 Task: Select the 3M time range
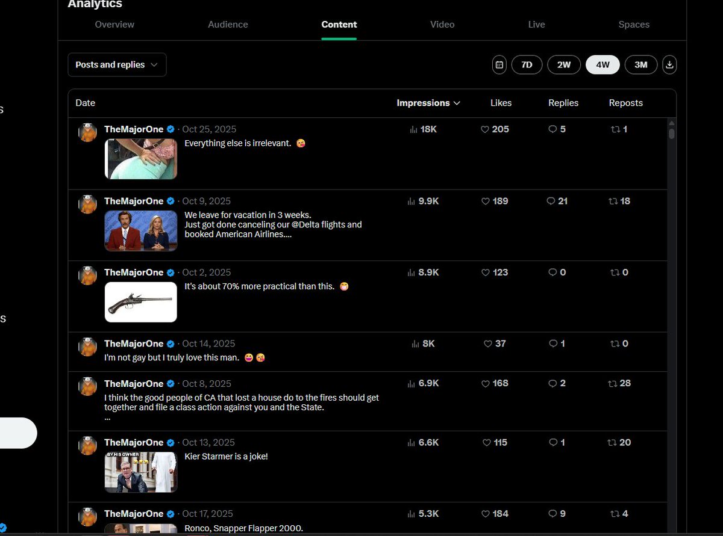click(641, 64)
